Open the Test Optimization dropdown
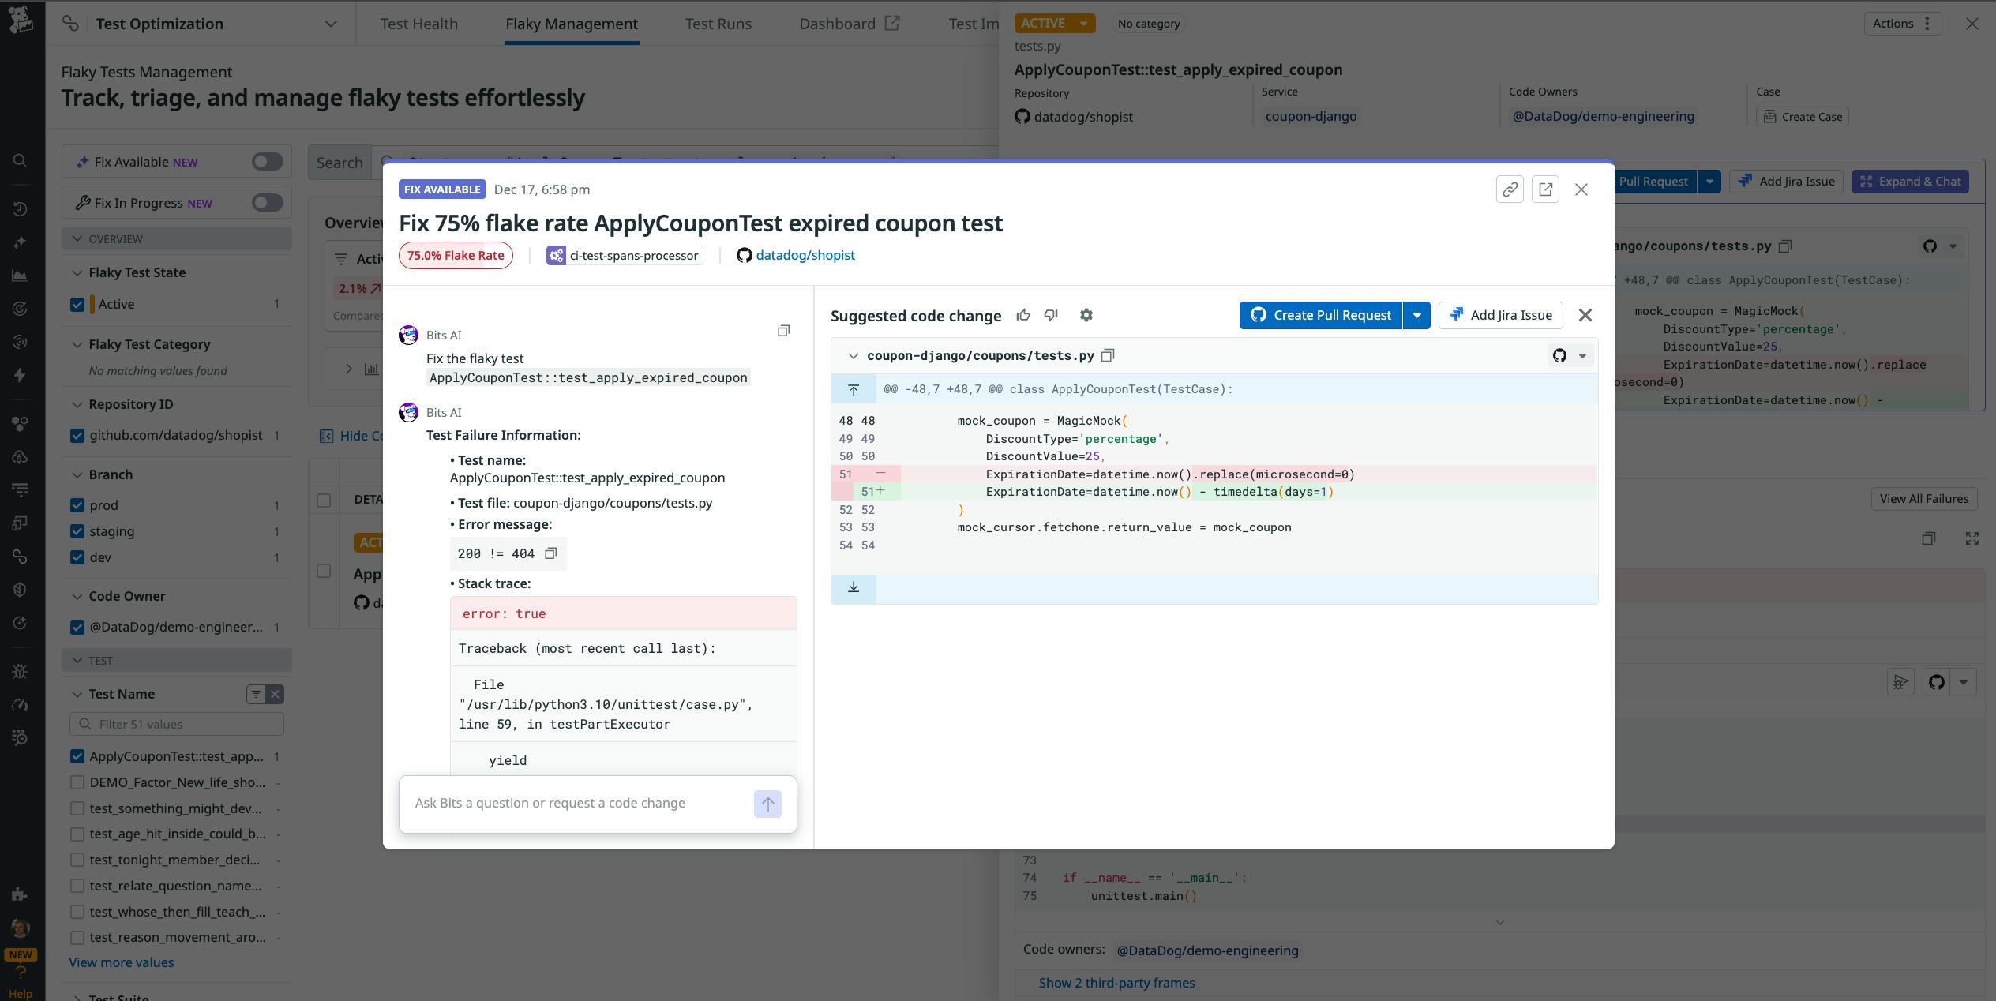The height and width of the screenshot is (1001, 1996). (331, 24)
